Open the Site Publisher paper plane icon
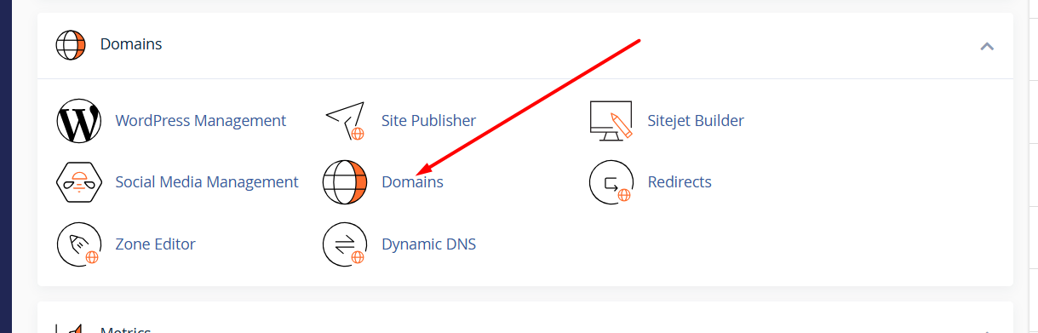This screenshot has width=1038, height=333. tap(345, 121)
